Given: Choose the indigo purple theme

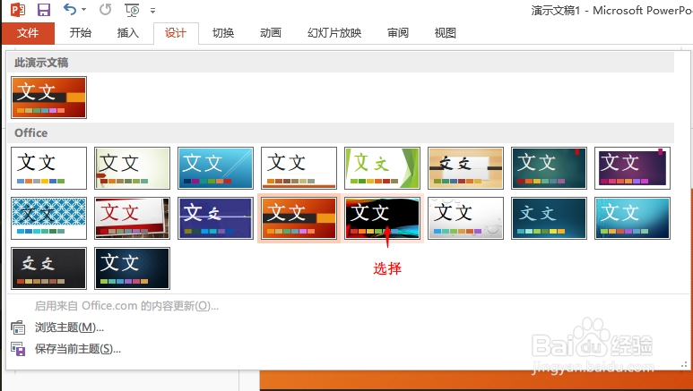Looking at the screenshot, I should [x=216, y=218].
